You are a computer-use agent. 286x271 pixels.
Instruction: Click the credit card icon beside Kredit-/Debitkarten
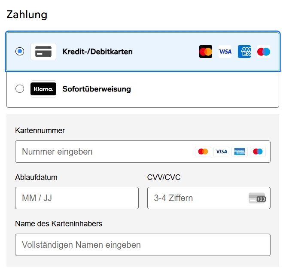click(43, 52)
